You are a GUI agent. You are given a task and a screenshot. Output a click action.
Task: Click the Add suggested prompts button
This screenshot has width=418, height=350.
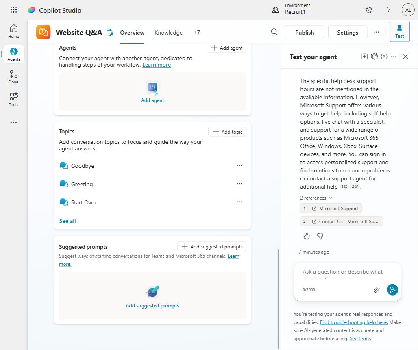pos(212,247)
